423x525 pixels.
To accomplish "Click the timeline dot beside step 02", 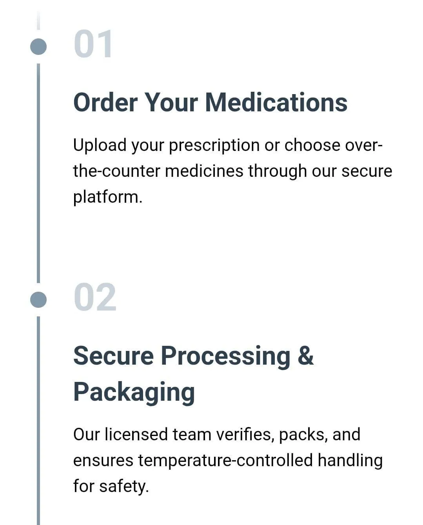I will pos(38,300).
